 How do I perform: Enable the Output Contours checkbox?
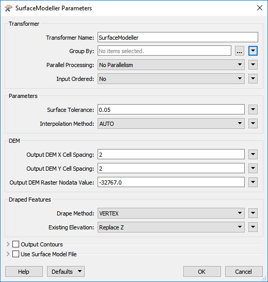click(15, 244)
